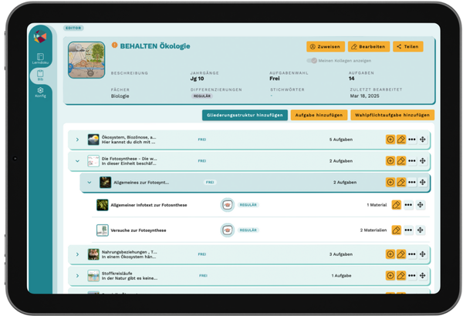Collapse the Die Fotosynthese section

click(77, 161)
